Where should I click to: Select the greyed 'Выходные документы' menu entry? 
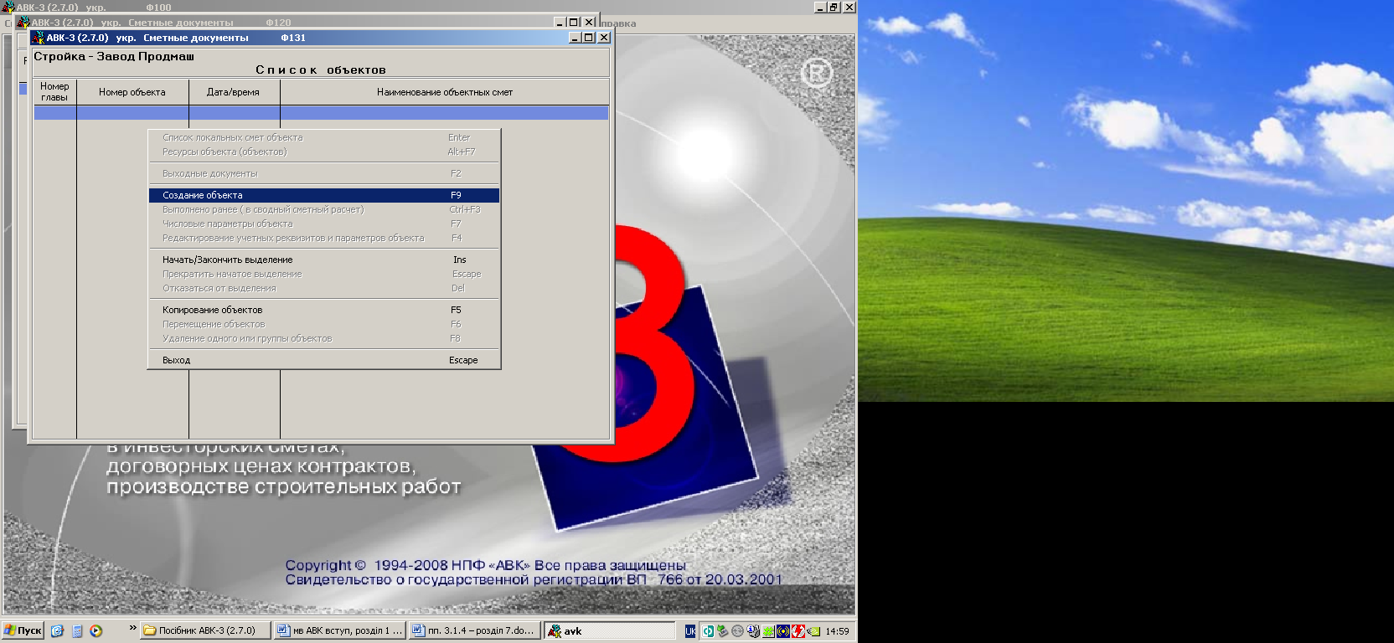click(x=324, y=173)
